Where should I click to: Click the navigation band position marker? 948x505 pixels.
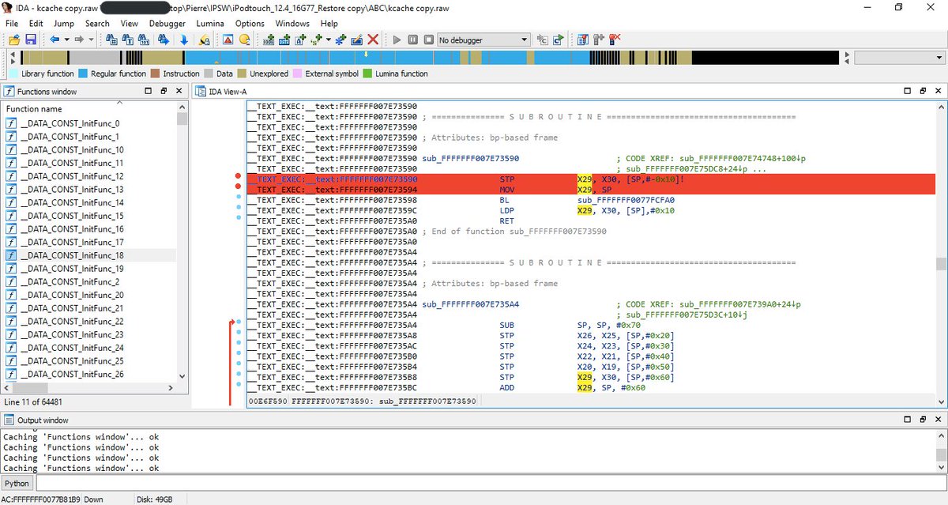[x=366, y=55]
